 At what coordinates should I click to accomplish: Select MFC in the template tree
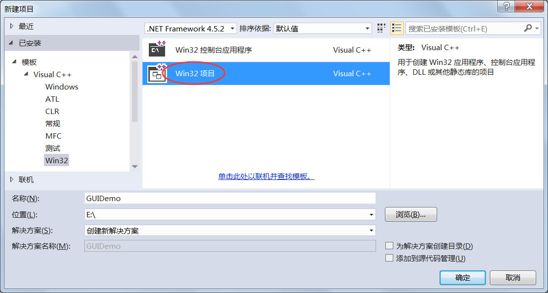(53, 136)
